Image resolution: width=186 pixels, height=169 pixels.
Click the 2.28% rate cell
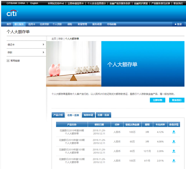pos(160,151)
